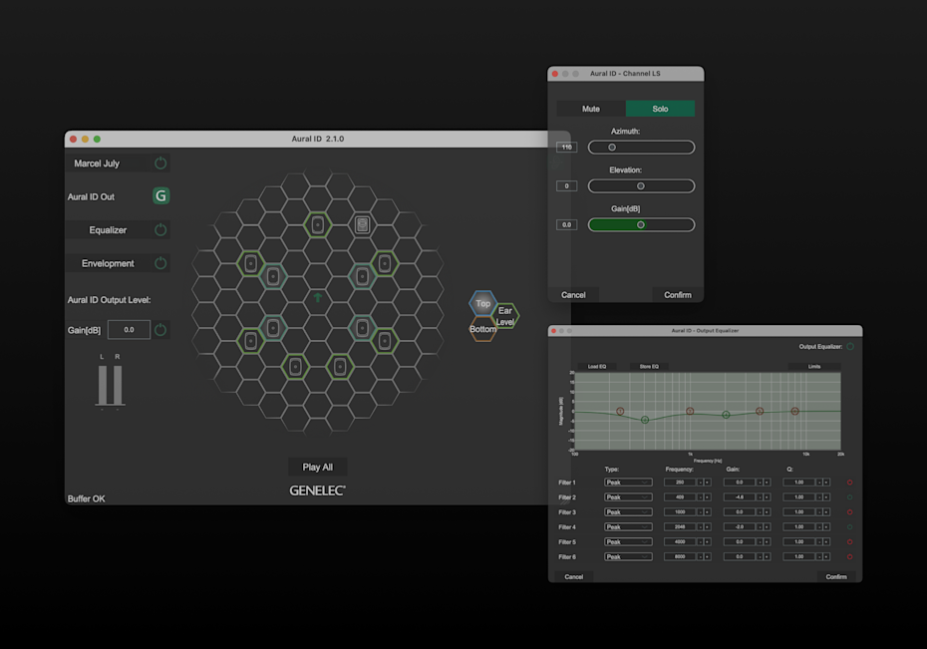
Task: Click the Azimuth value field showing 110
Action: coord(566,148)
